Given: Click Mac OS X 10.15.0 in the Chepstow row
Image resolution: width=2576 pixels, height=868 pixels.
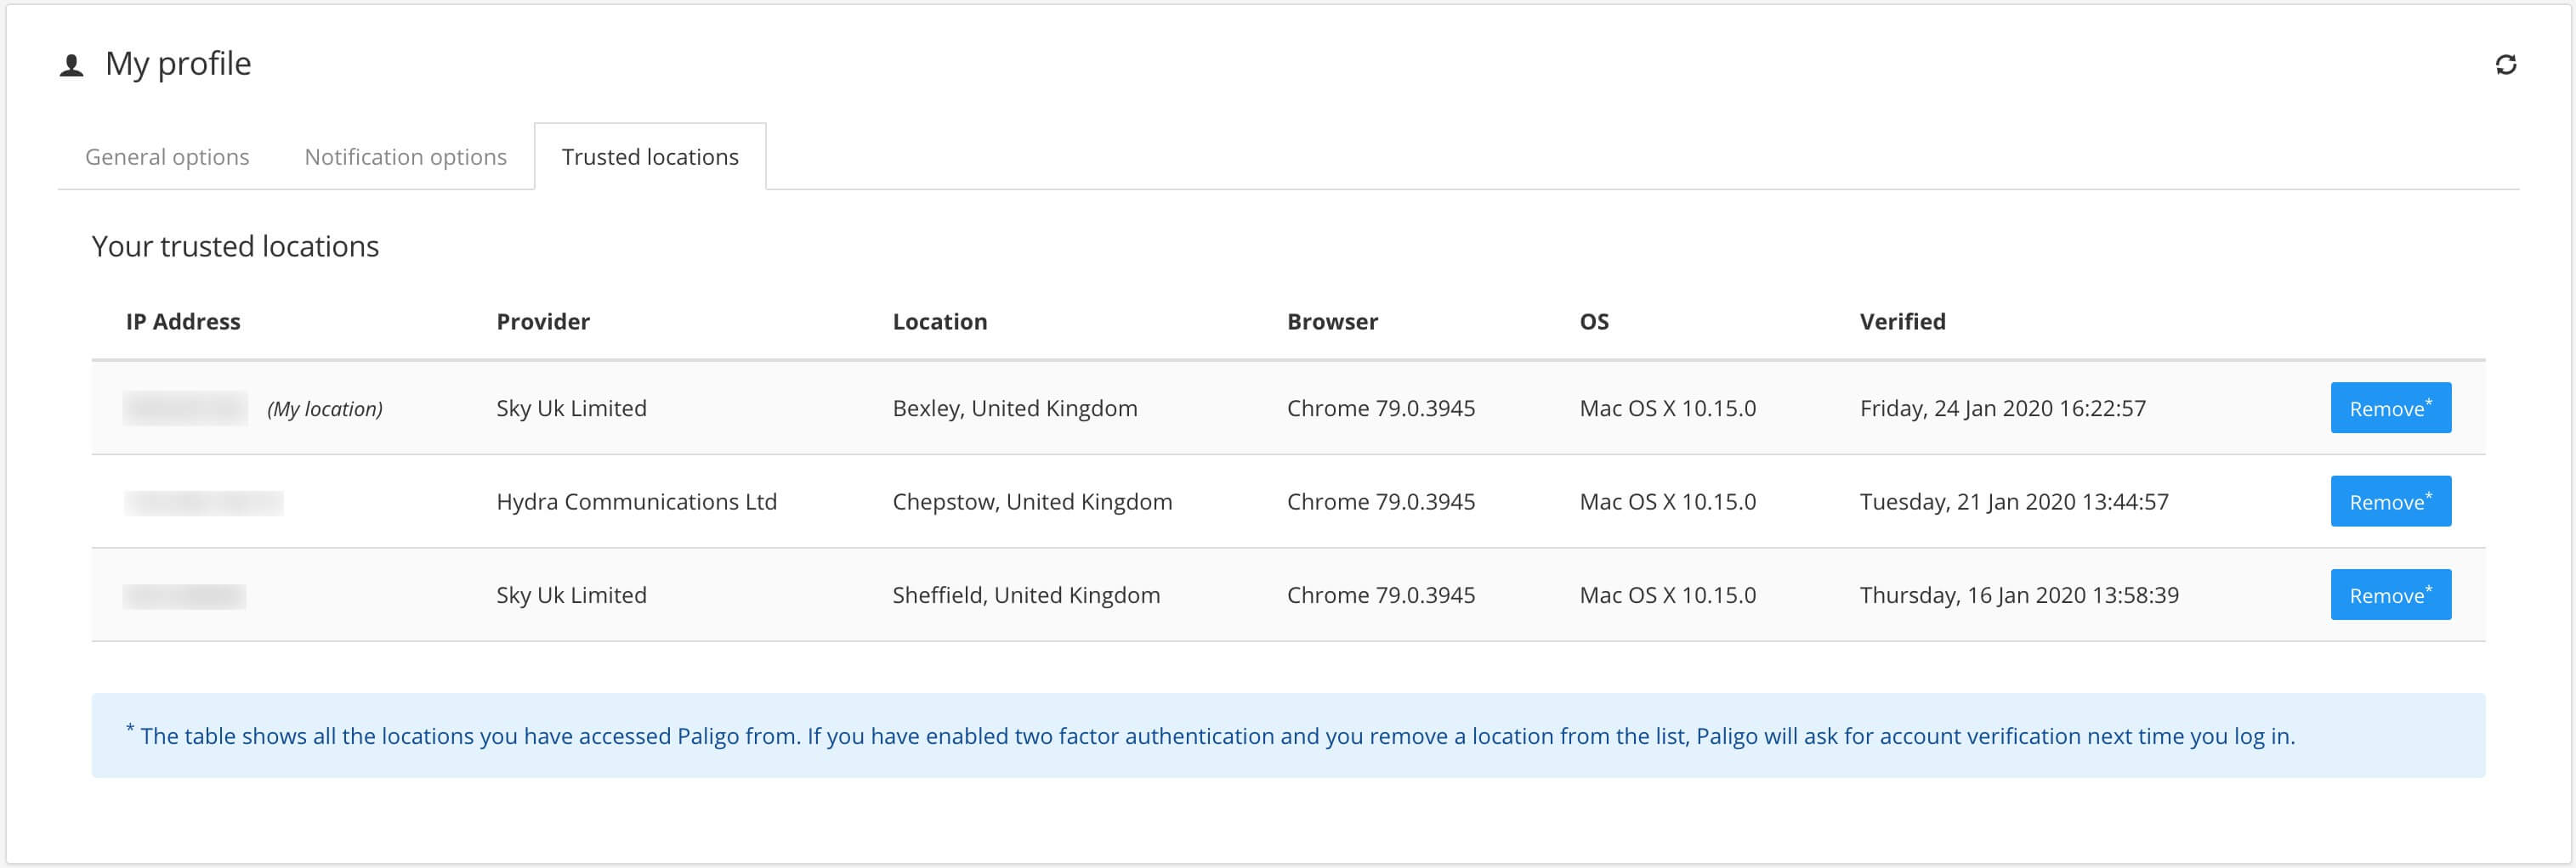Looking at the screenshot, I should [1667, 501].
